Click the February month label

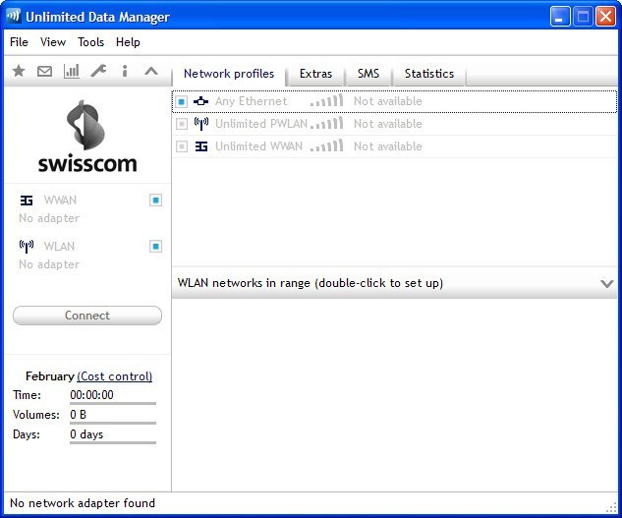50,376
